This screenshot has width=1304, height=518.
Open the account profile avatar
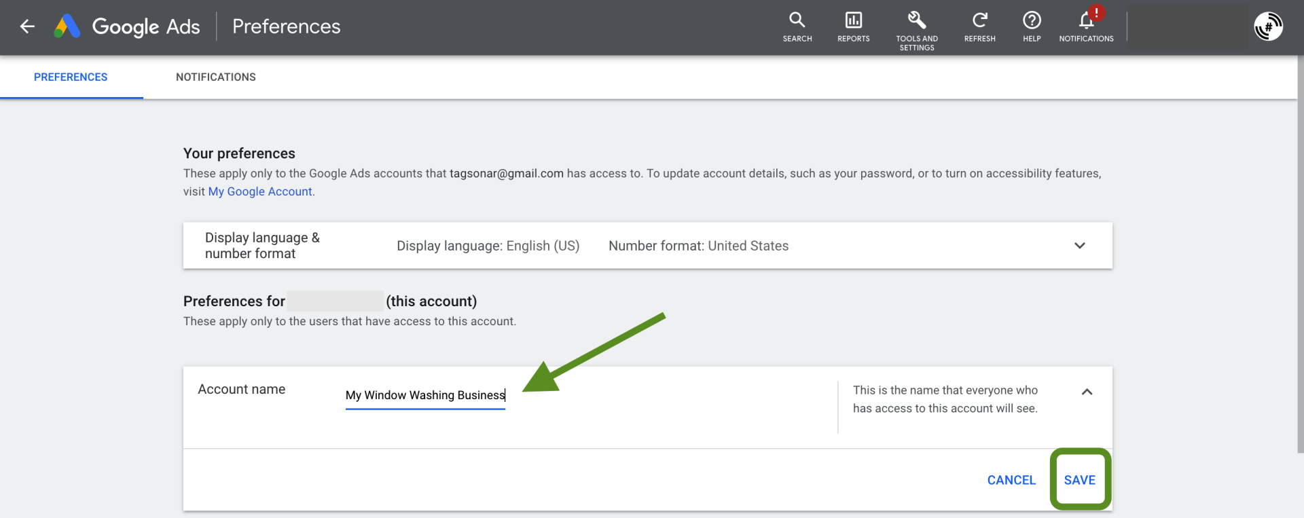[1268, 27]
